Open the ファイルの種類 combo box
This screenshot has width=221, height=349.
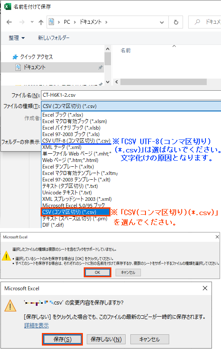(131, 106)
